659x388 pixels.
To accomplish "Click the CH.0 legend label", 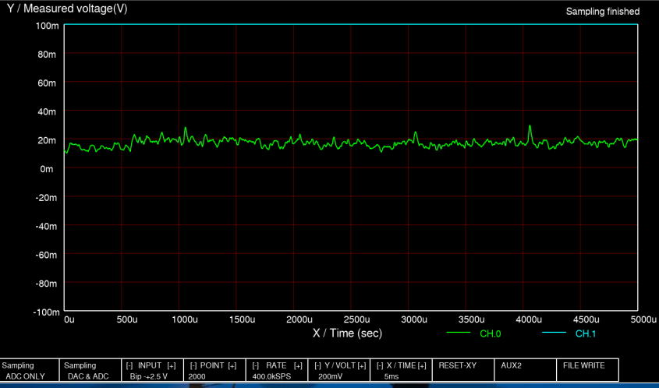I will 490,334.
